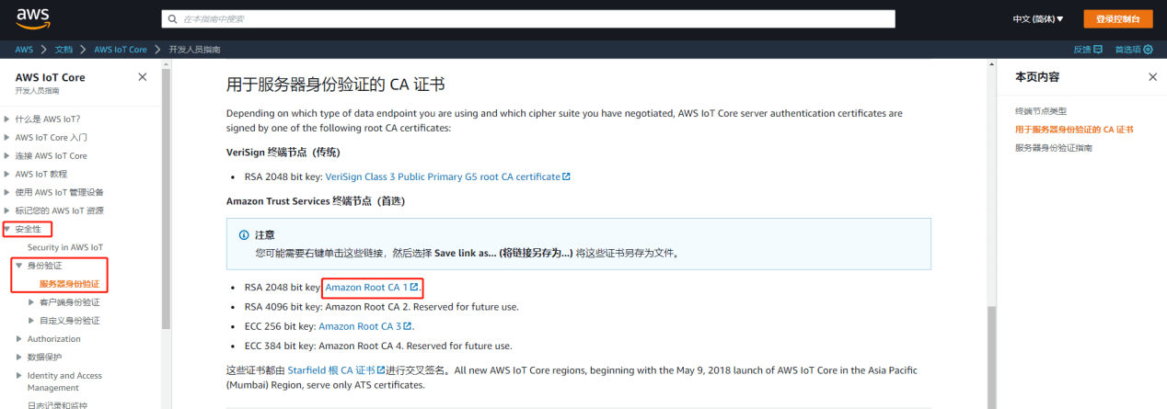Click the 用于服务器身份验证的 CA 证书 heading
This screenshot has height=409, width=1167.
(336, 85)
